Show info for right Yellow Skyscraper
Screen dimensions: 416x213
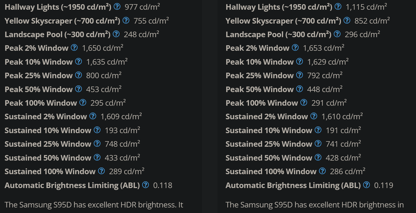click(x=347, y=20)
